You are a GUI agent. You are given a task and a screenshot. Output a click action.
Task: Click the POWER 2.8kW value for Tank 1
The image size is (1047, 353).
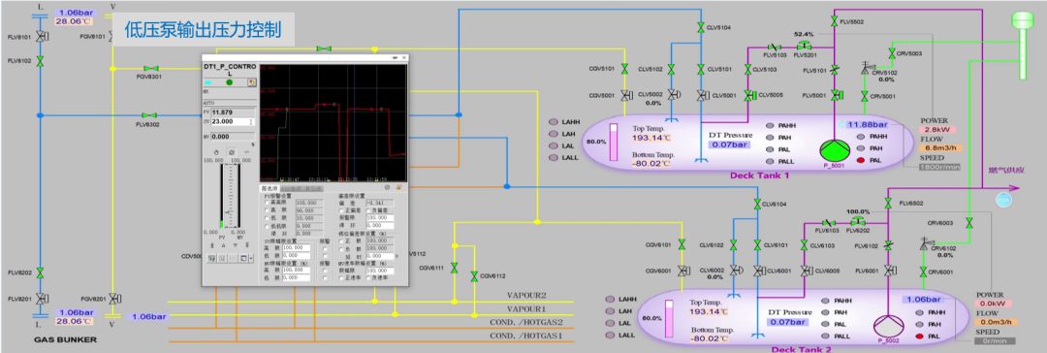pyautogui.click(x=938, y=130)
